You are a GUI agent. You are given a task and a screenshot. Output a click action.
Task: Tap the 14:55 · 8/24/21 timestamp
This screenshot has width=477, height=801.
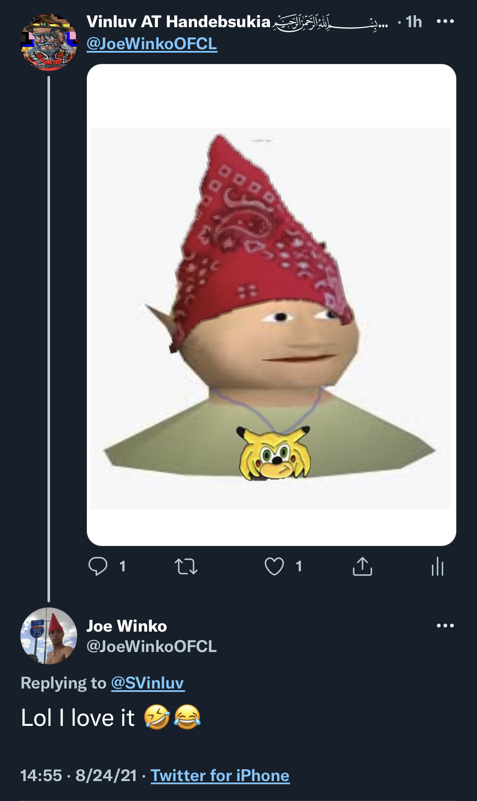pyautogui.click(x=79, y=776)
